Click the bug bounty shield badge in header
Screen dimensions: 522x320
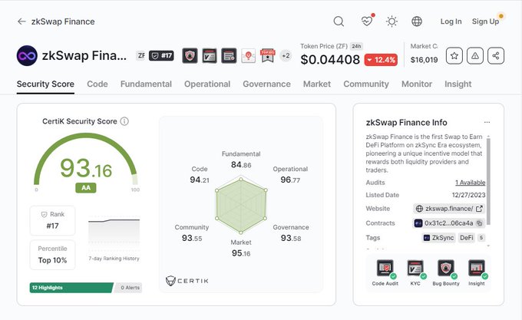pos(190,55)
